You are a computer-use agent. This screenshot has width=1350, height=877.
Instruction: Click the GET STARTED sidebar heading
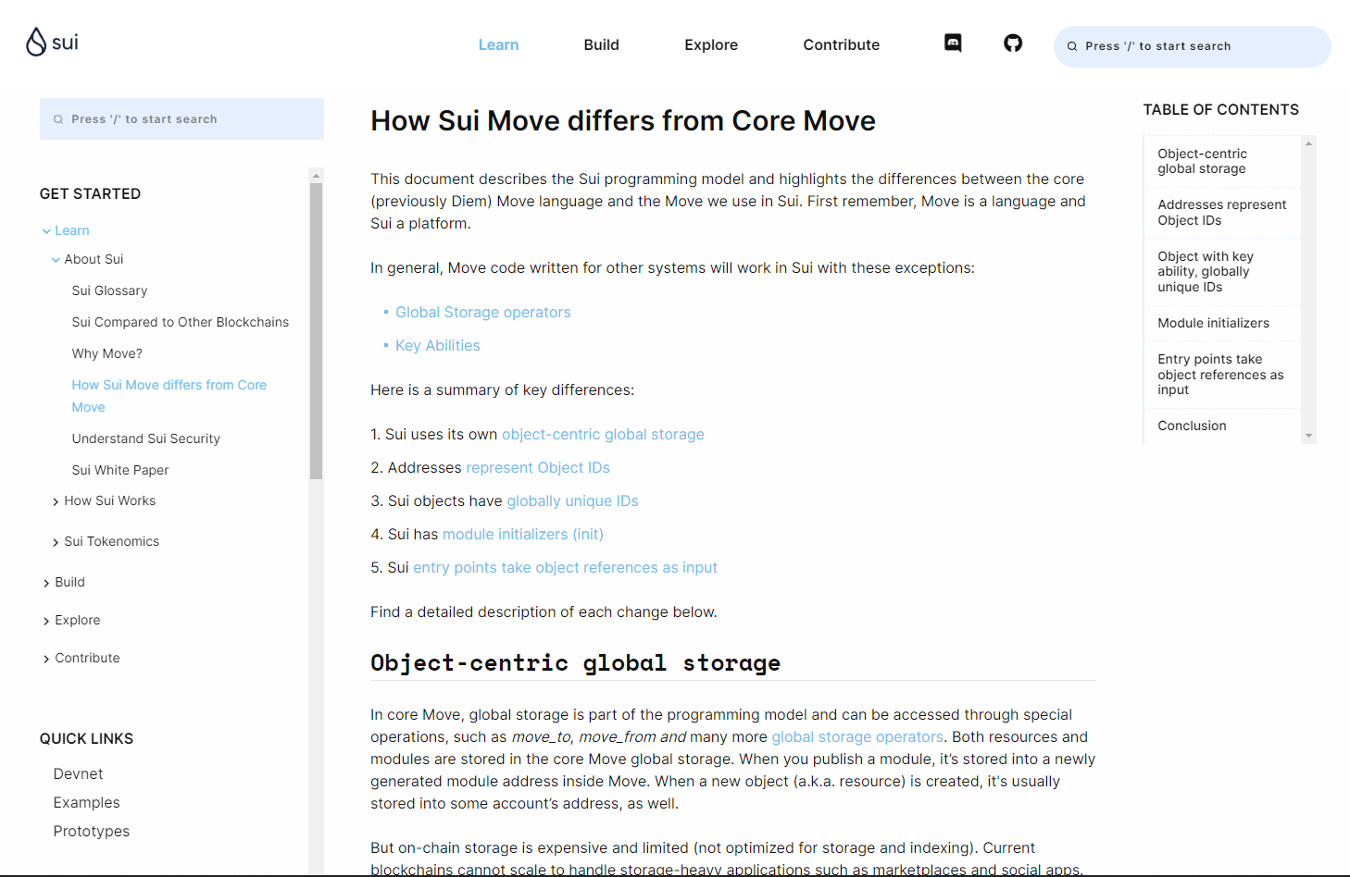click(90, 193)
